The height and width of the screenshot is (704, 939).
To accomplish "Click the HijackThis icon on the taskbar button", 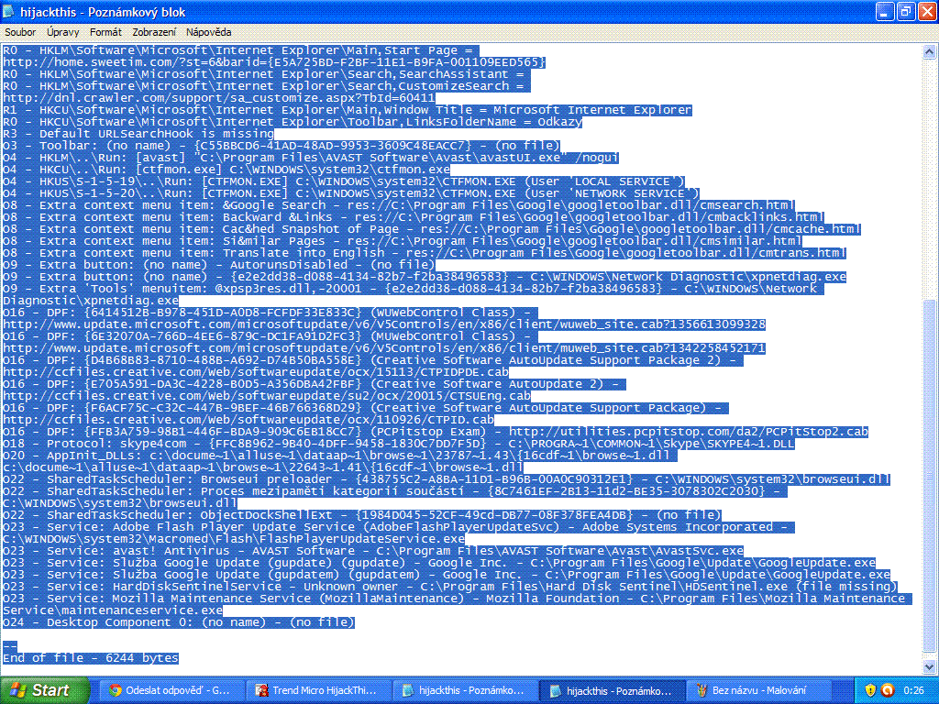I will [261, 690].
